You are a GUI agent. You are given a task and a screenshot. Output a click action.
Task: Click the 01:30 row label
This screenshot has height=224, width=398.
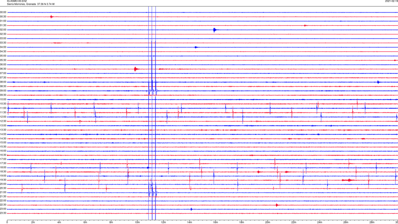pos(3,25)
